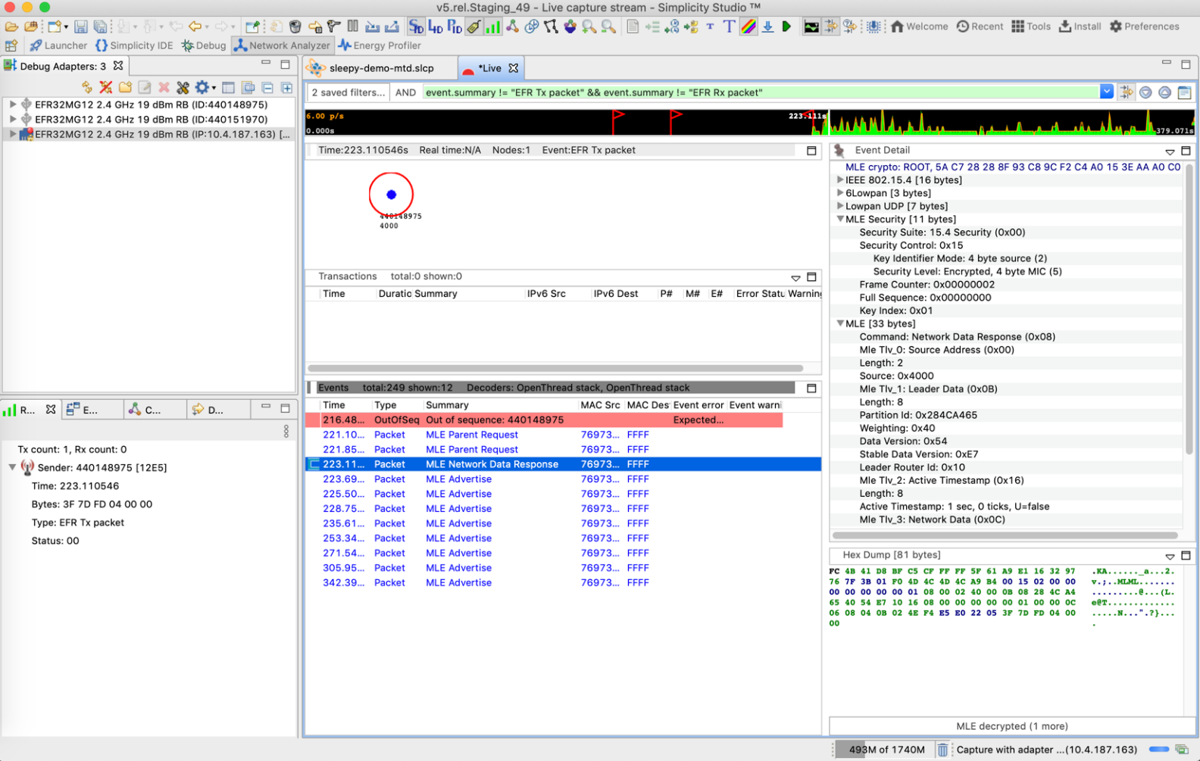Click the Save All icon in toolbar
The height and width of the screenshot is (761, 1200).
100,27
